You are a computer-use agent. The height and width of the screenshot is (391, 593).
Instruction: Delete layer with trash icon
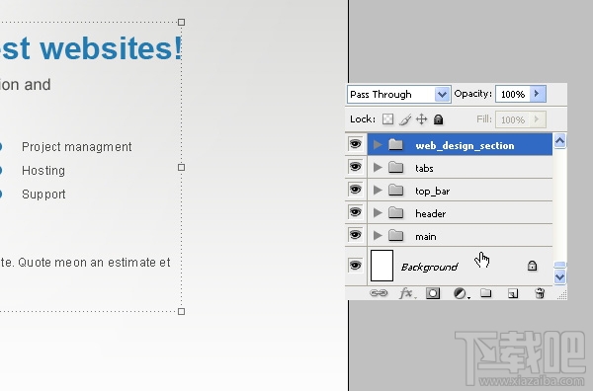tap(540, 293)
